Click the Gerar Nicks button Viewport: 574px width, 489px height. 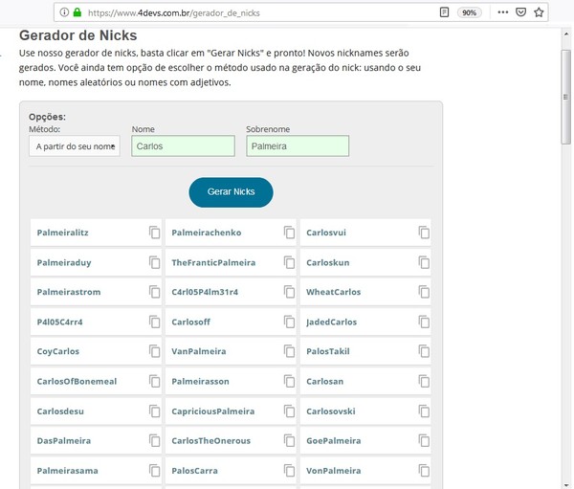(x=231, y=191)
